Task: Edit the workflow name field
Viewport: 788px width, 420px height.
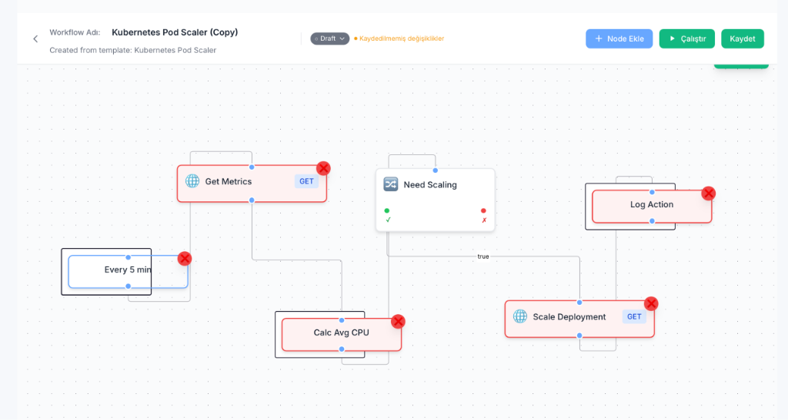Action: coord(175,32)
